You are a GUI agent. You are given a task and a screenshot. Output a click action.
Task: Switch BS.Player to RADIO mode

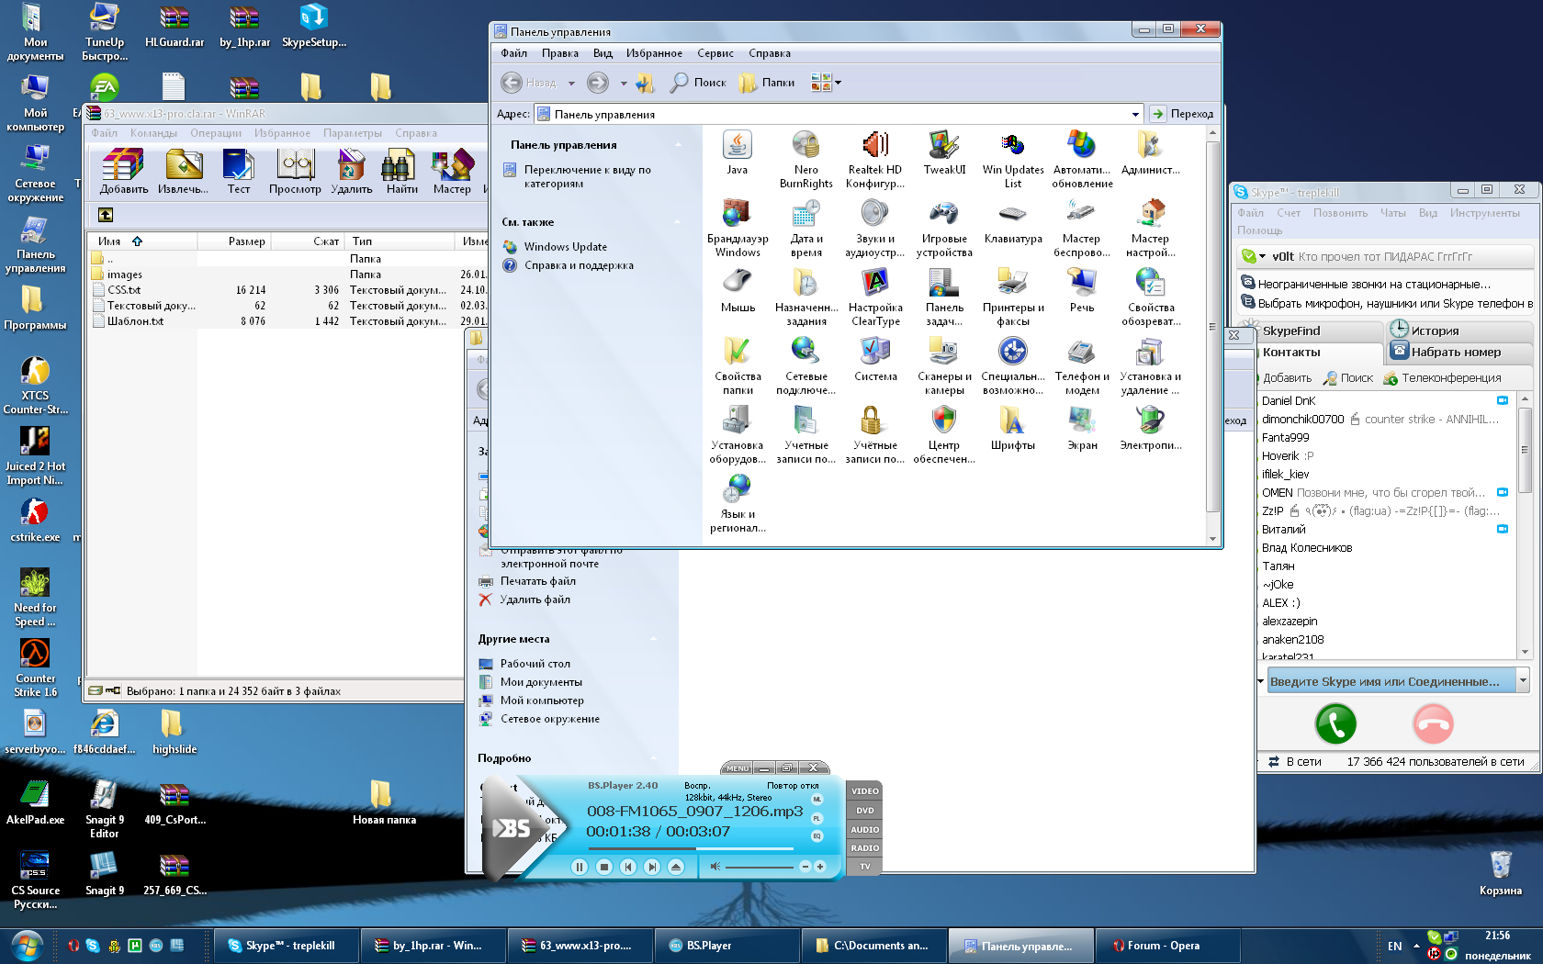864,848
